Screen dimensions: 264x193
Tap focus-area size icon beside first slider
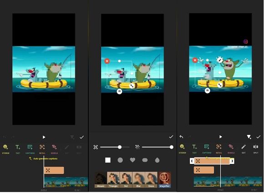coord(96,147)
